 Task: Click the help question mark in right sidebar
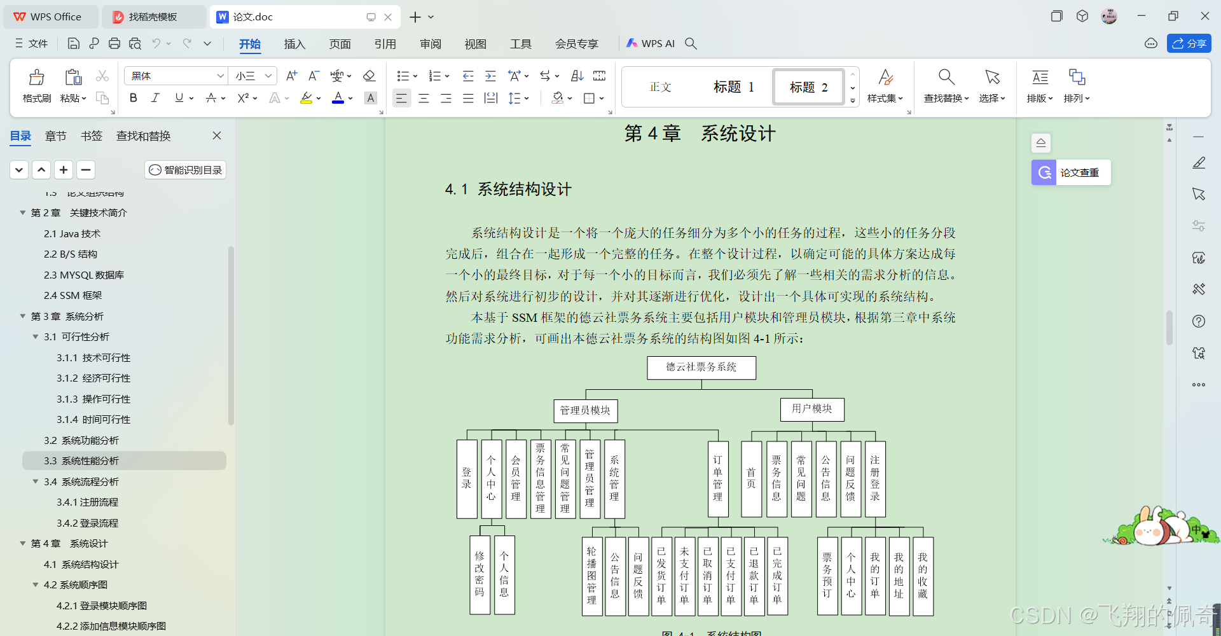(1199, 321)
